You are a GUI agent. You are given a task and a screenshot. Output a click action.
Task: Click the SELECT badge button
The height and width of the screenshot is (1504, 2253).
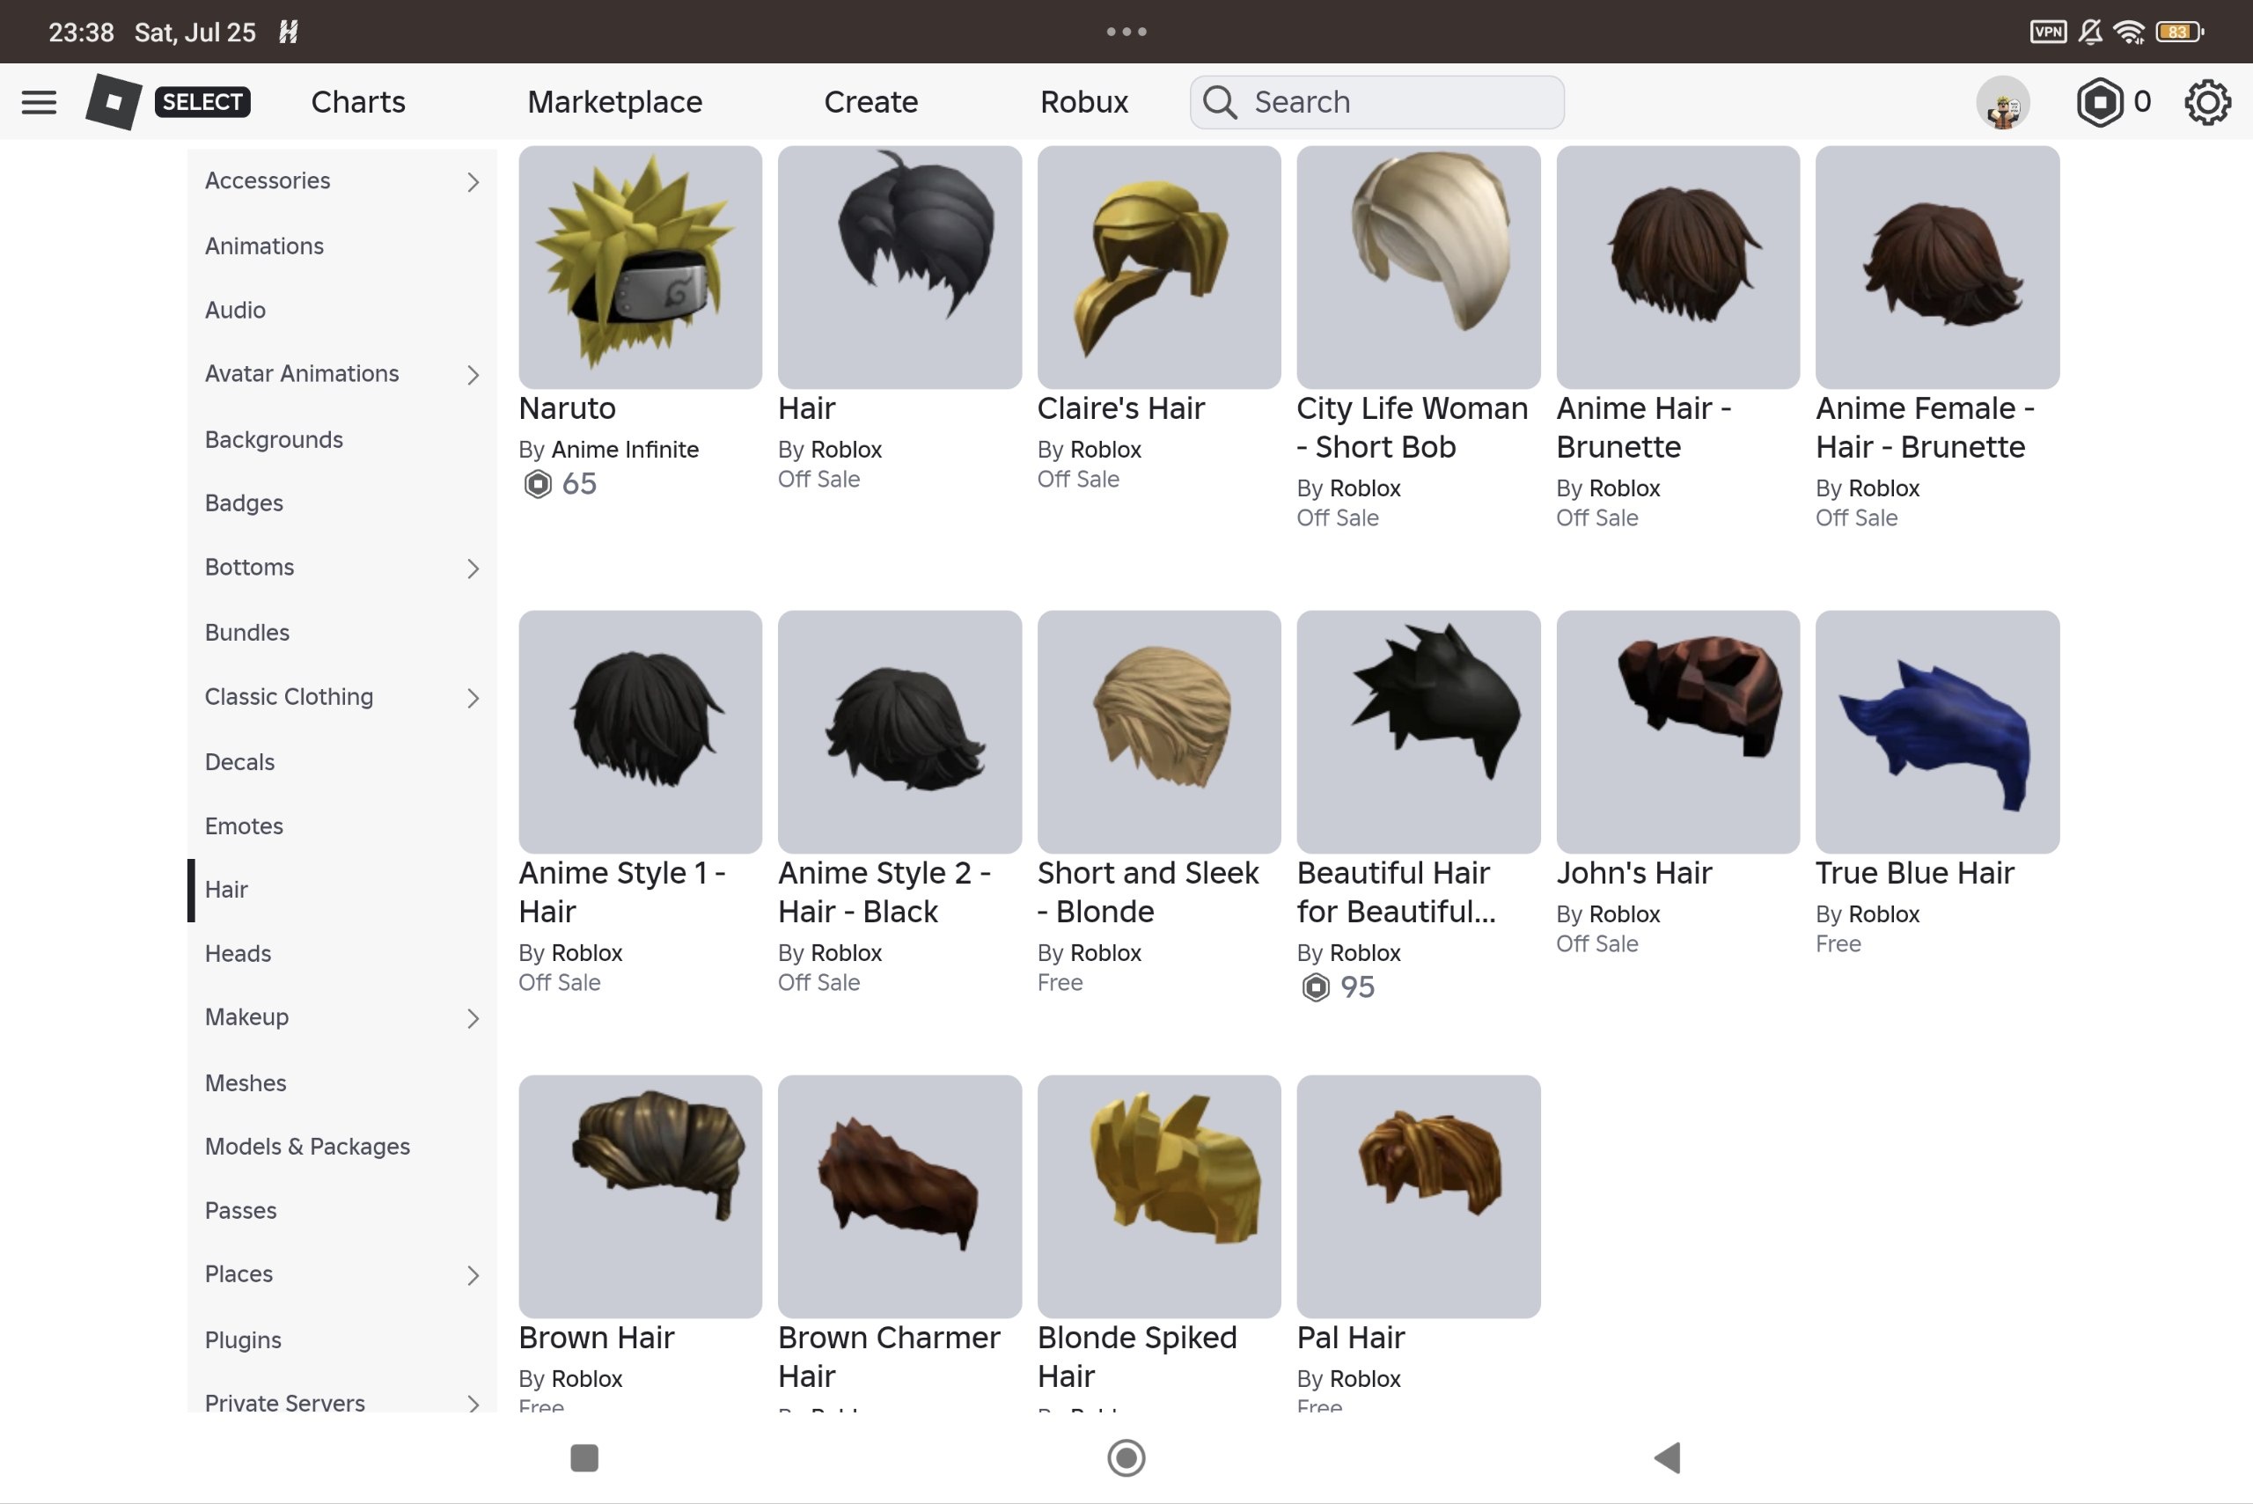tap(202, 102)
